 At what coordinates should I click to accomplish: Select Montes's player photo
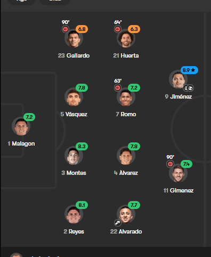pyautogui.click(x=74, y=156)
